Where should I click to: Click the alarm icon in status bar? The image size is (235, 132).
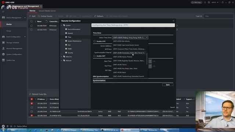pos(3,126)
